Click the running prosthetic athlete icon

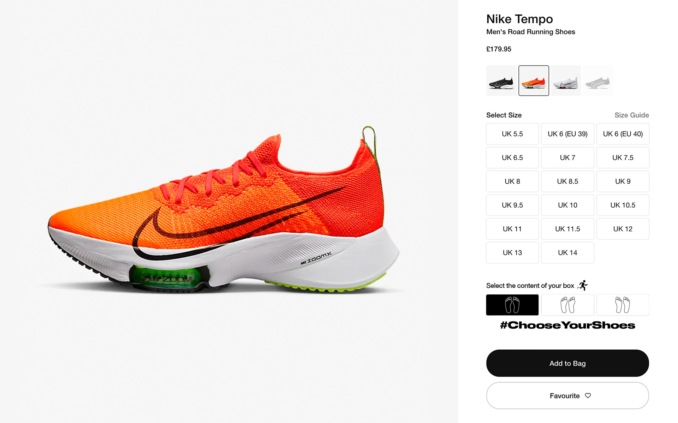point(583,285)
